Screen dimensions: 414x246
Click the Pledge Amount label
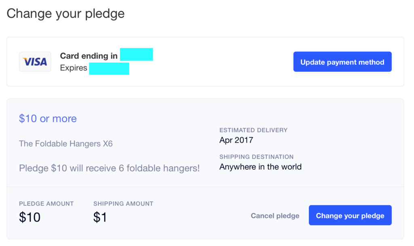(x=46, y=204)
